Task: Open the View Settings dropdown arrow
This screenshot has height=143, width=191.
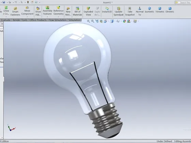Action: (138, 21)
